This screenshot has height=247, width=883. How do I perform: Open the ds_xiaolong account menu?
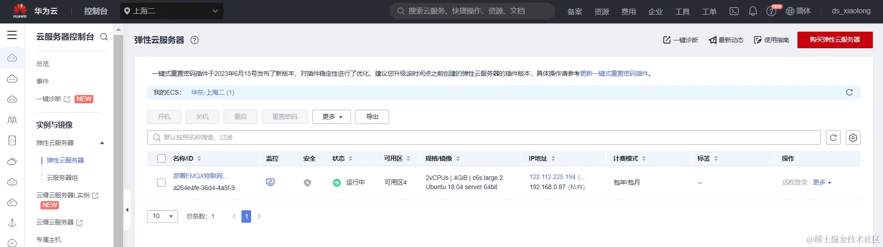point(851,11)
